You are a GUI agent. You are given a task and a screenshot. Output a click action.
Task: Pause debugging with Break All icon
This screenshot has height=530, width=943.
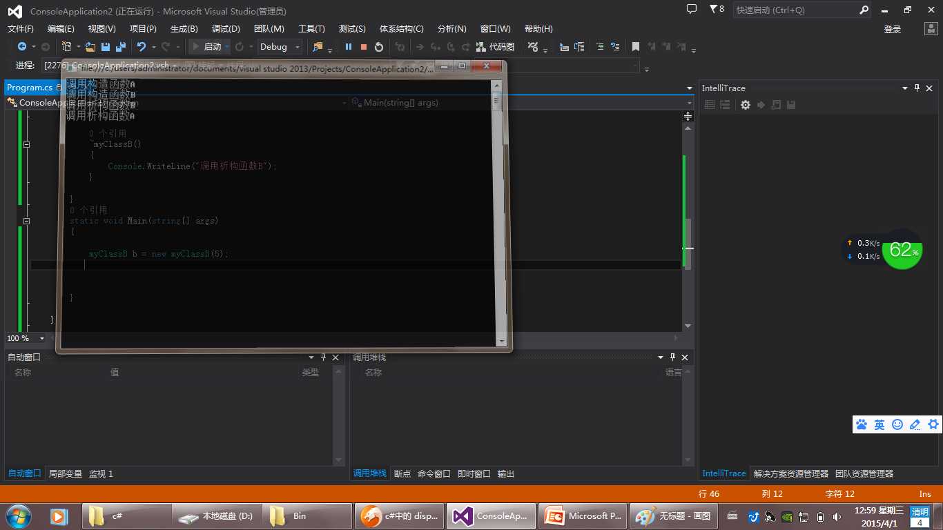click(349, 46)
